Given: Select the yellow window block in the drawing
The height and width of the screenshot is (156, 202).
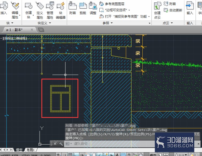Looking at the screenshot, I should pyautogui.click(x=60, y=99).
